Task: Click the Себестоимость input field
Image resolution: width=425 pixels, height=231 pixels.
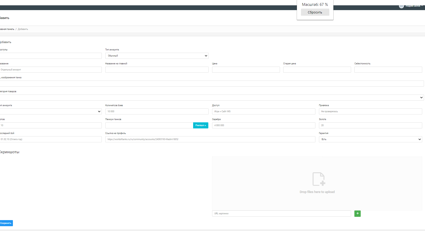Action: [x=388, y=70]
